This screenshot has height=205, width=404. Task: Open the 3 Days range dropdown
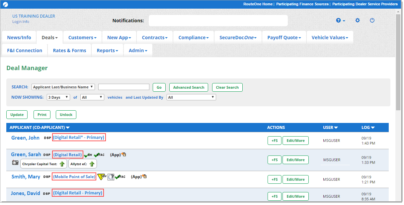[58, 97]
